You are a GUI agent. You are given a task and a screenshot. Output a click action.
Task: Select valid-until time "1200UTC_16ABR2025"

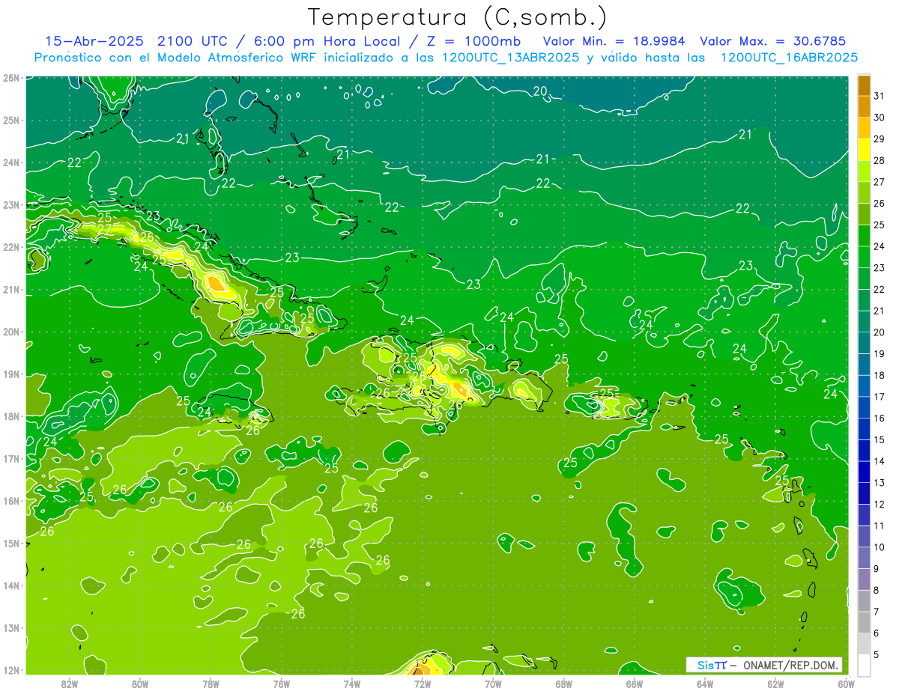pyautogui.click(x=788, y=57)
